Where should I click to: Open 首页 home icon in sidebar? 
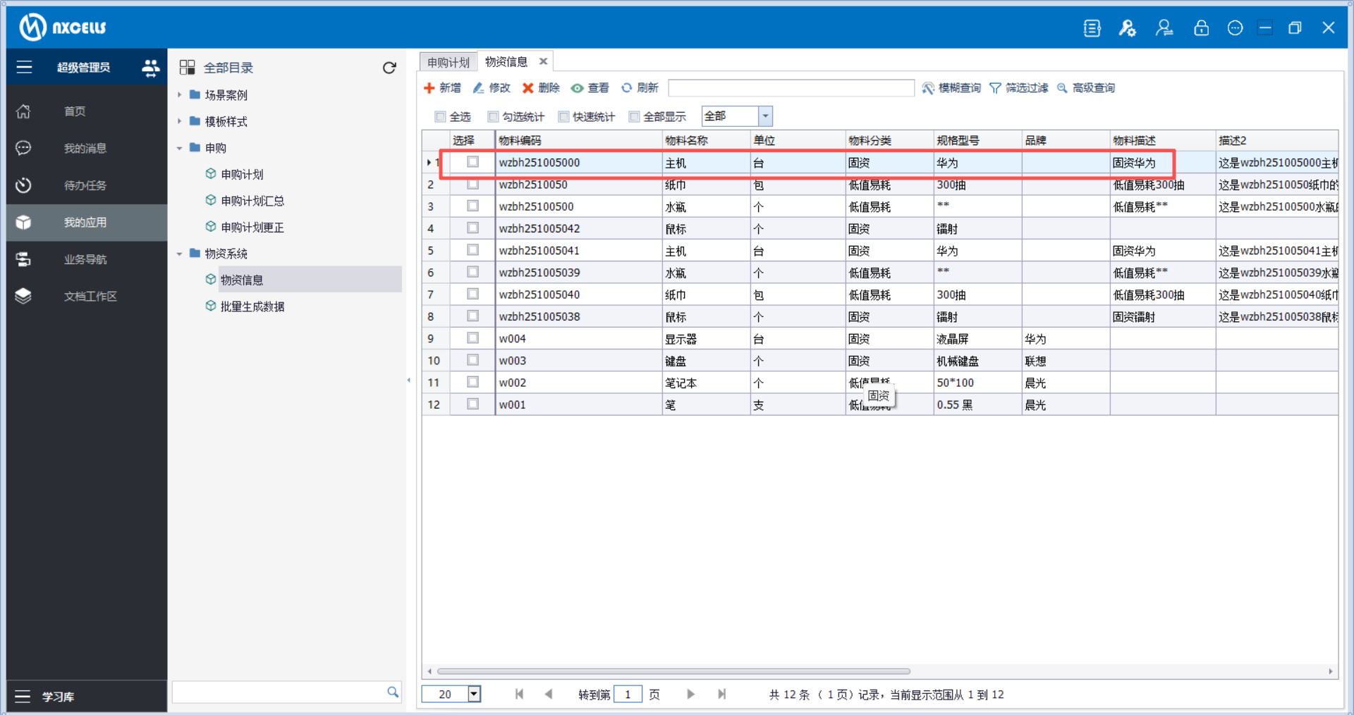(x=24, y=111)
